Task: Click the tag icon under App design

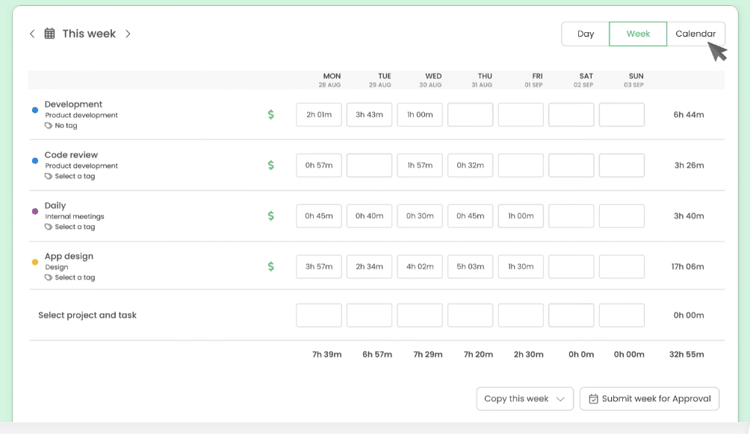Action: (x=49, y=277)
